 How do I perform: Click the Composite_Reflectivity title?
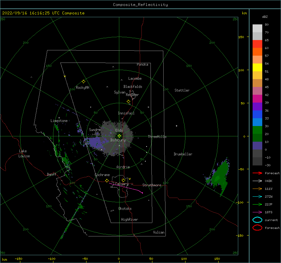pyautogui.click(x=140, y=5)
